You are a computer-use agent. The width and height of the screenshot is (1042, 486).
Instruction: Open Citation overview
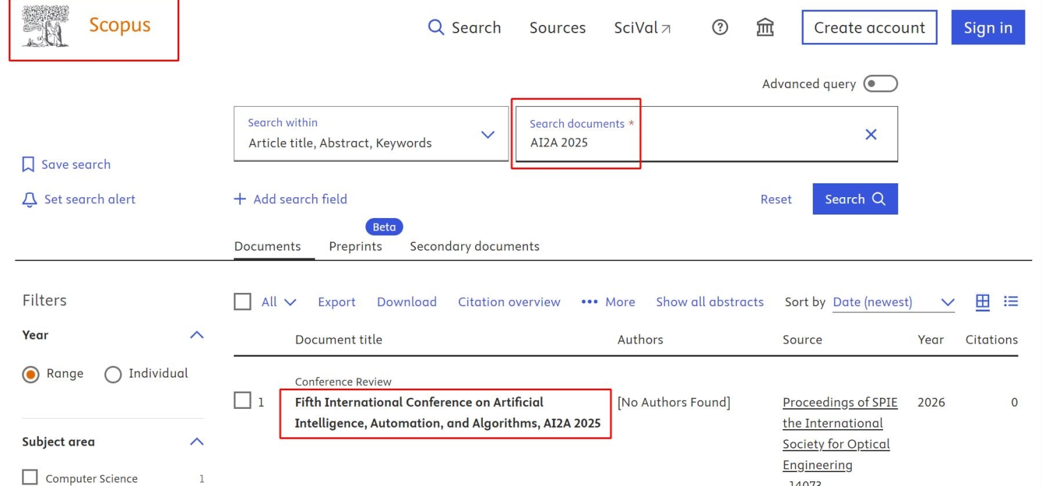coord(508,302)
